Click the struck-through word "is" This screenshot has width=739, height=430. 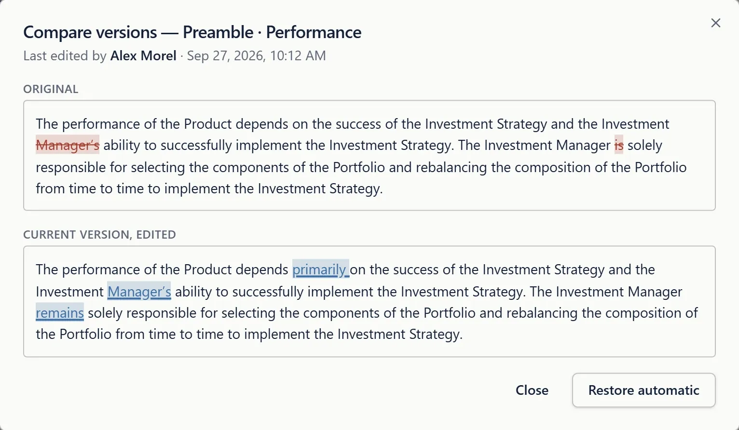(x=619, y=145)
